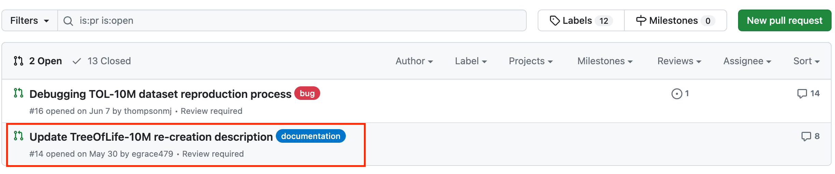Screen dimensions: 835x174
Task: Click the pull request icon for #14
Action: 18,136
